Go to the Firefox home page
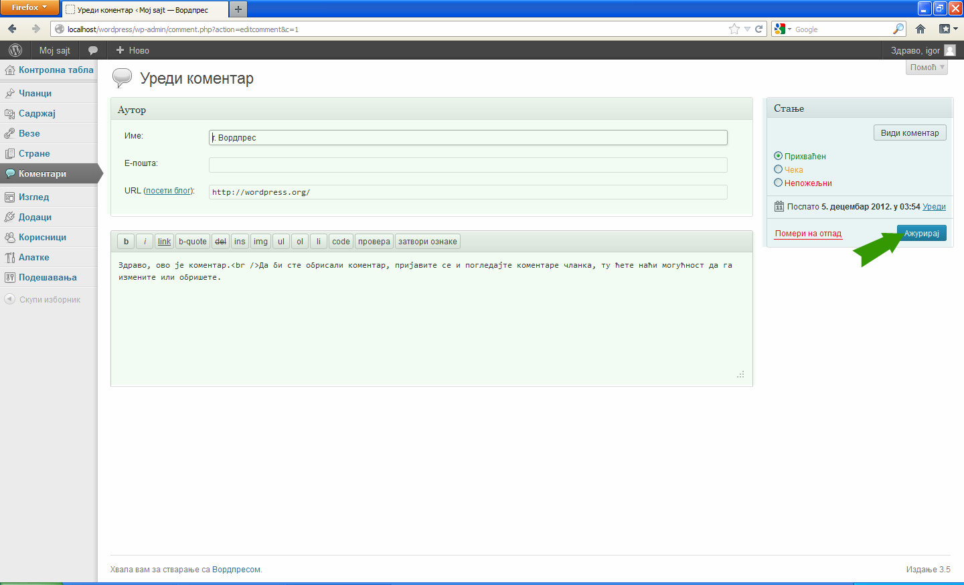964x585 pixels. coord(920,29)
